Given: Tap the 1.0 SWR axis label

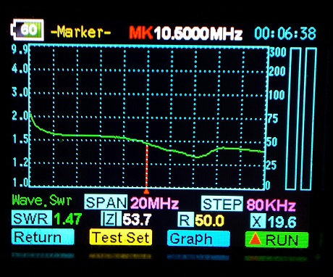Looking at the screenshot, I should pos(20,182).
